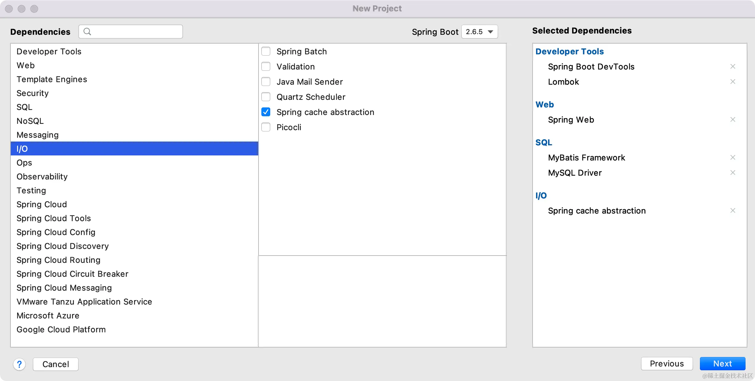Choose the Template Engines category
Screen dimensions: 755x381
52,79
